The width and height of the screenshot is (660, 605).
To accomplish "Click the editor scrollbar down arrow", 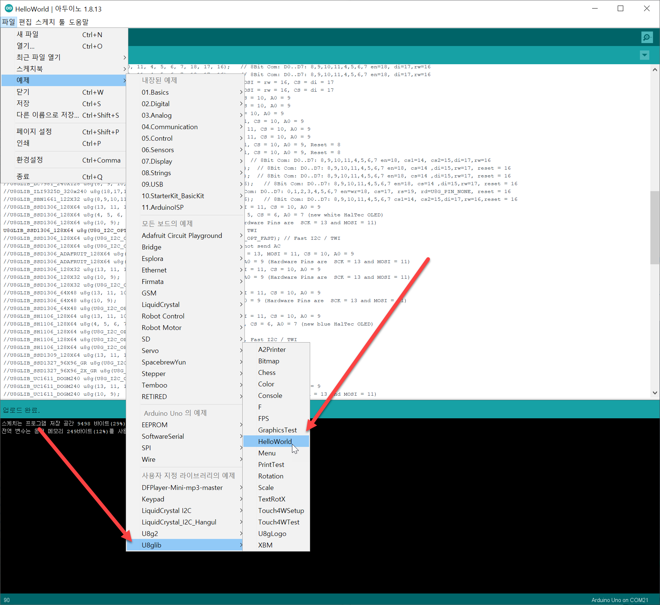I will coord(655,393).
